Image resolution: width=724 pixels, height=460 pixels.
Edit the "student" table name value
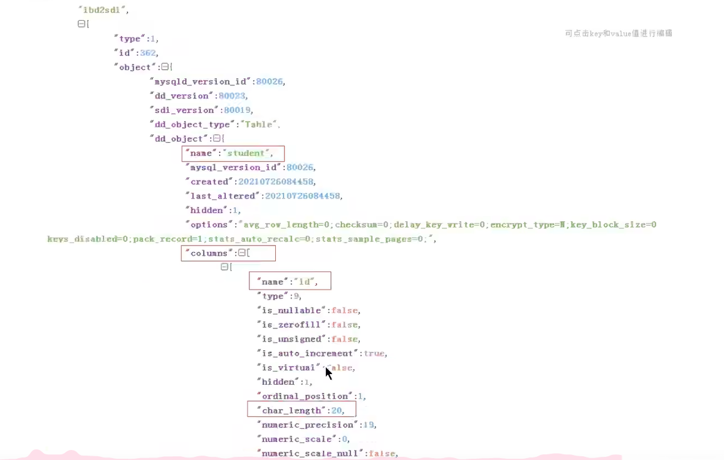(246, 154)
